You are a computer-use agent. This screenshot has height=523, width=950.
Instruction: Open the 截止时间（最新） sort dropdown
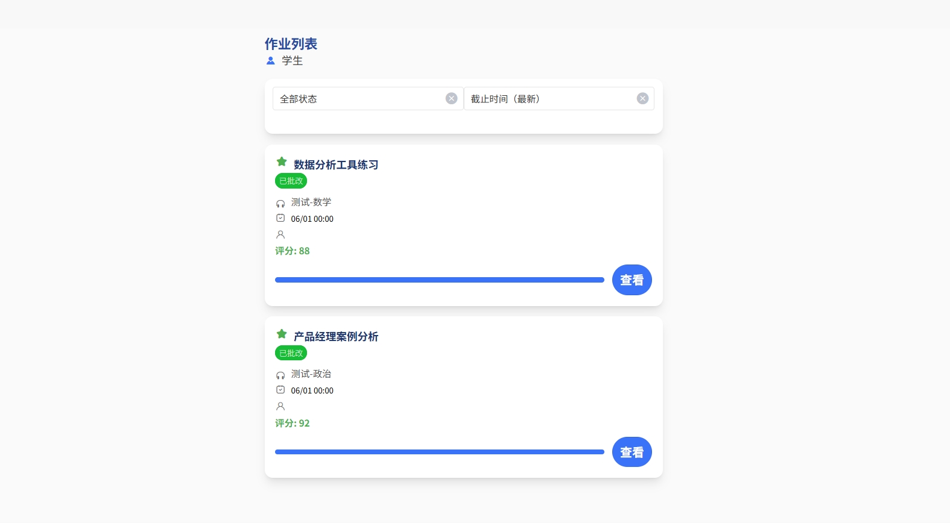point(550,99)
